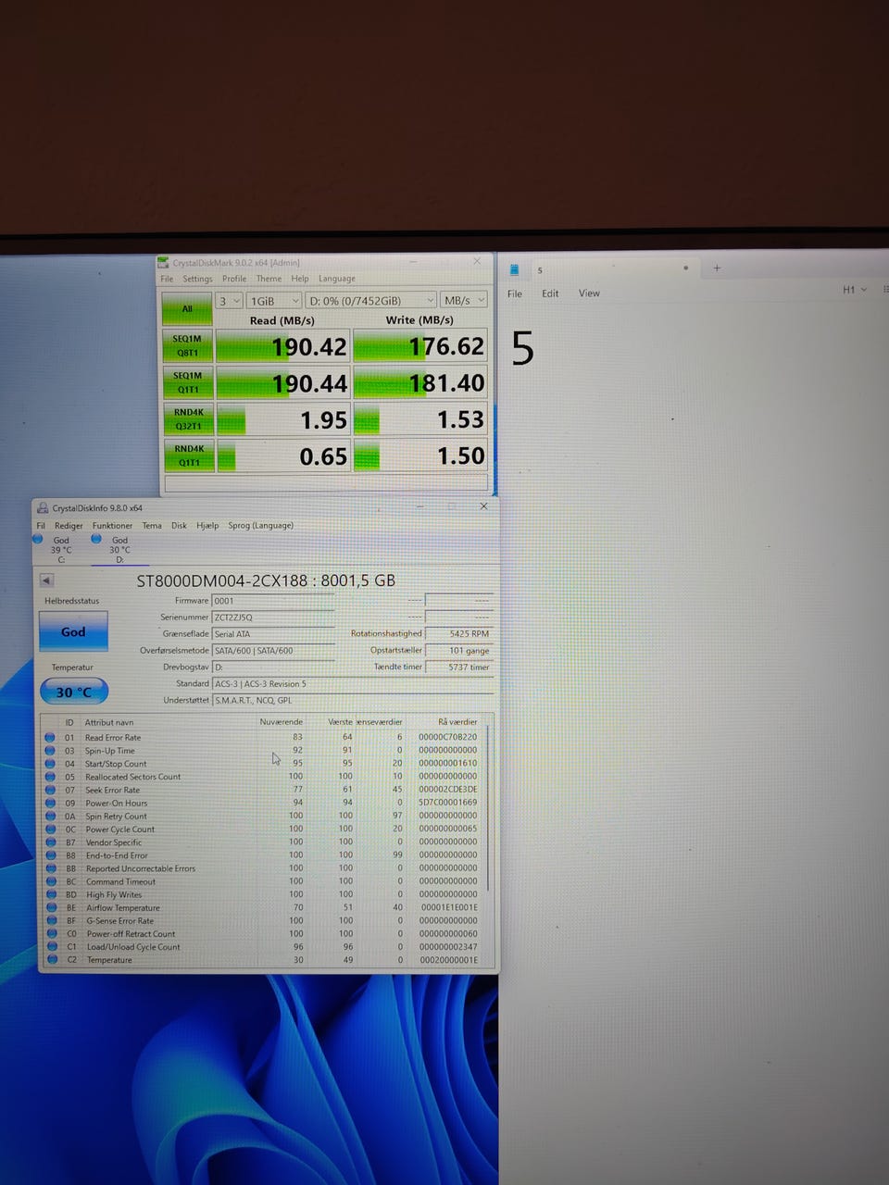Image resolution: width=889 pixels, height=1185 pixels.
Task: Open the D: drive selection dropdown
Action: [370, 301]
